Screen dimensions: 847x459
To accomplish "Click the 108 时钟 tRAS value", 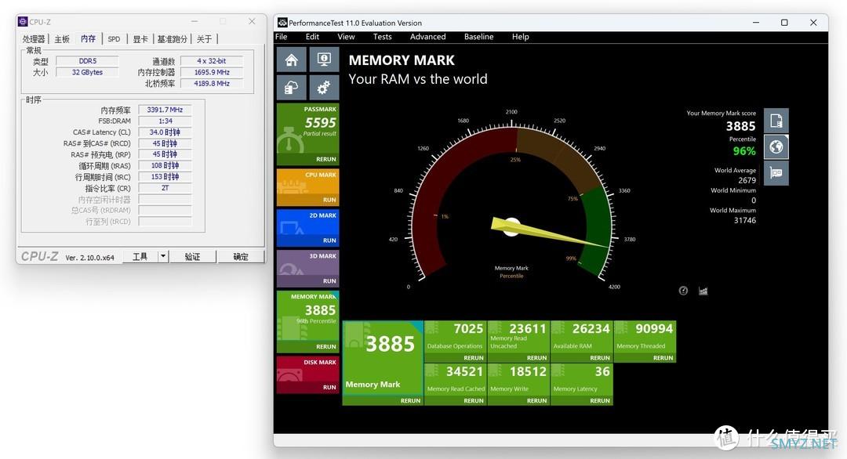I will [165, 165].
